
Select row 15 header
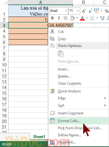click(4, 93)
